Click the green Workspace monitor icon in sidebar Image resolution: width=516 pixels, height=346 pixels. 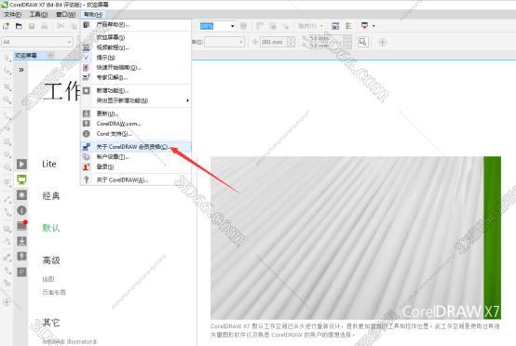(21, 180)
